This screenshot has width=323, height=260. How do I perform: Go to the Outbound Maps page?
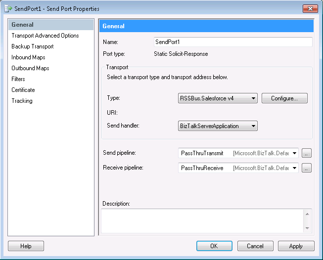[x=30, y=68]
